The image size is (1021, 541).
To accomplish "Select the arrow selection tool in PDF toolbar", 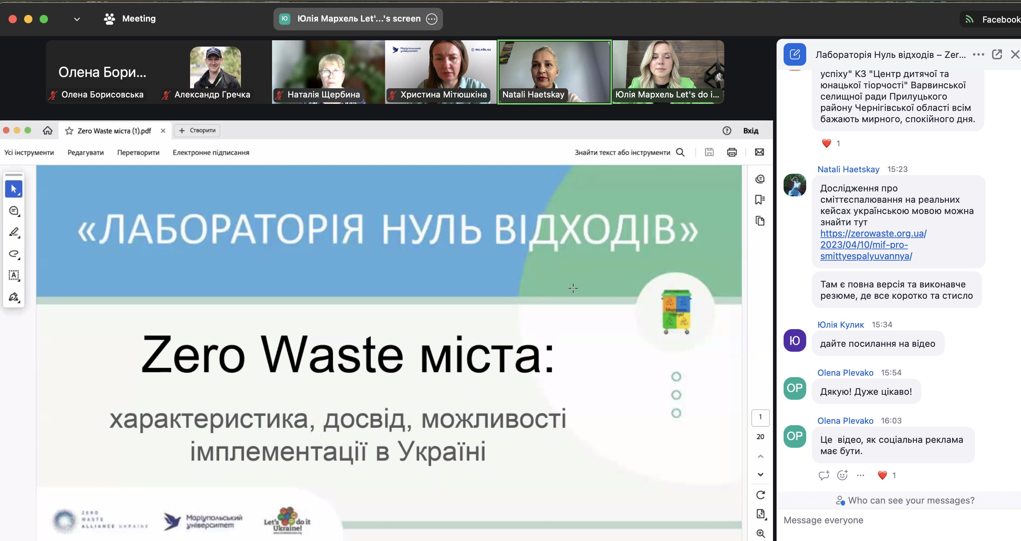I will coord(13,189).
